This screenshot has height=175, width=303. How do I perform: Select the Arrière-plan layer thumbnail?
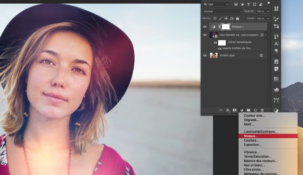point(213,56)
